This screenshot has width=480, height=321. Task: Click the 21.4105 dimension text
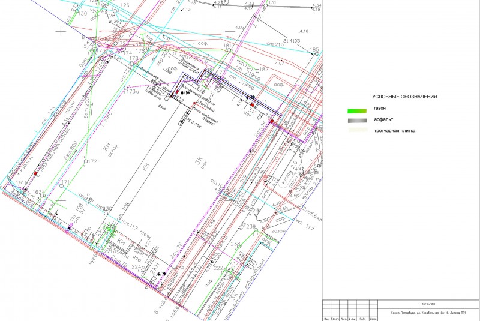coord(292,41)
